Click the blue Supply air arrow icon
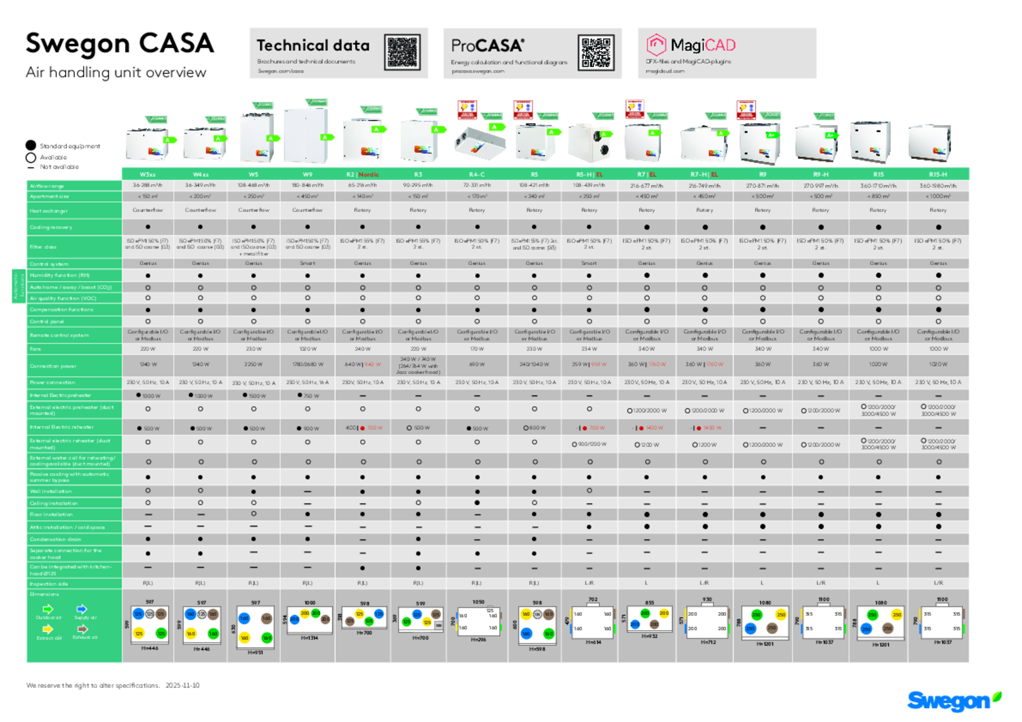Image resolution: width=1022 pixels, height=722 pixels. coord(82,609)
